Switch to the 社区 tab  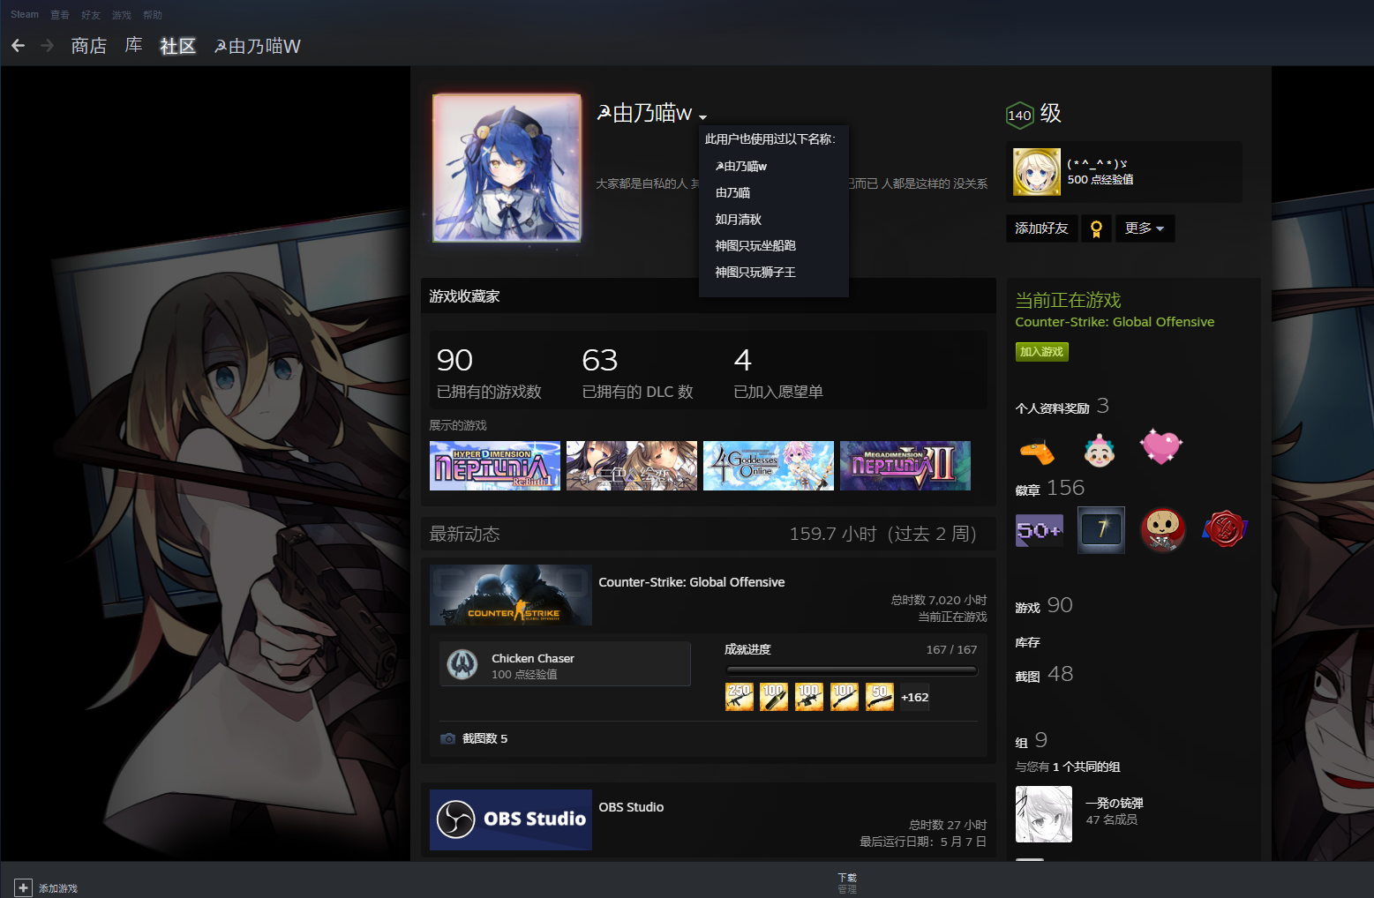177,46
